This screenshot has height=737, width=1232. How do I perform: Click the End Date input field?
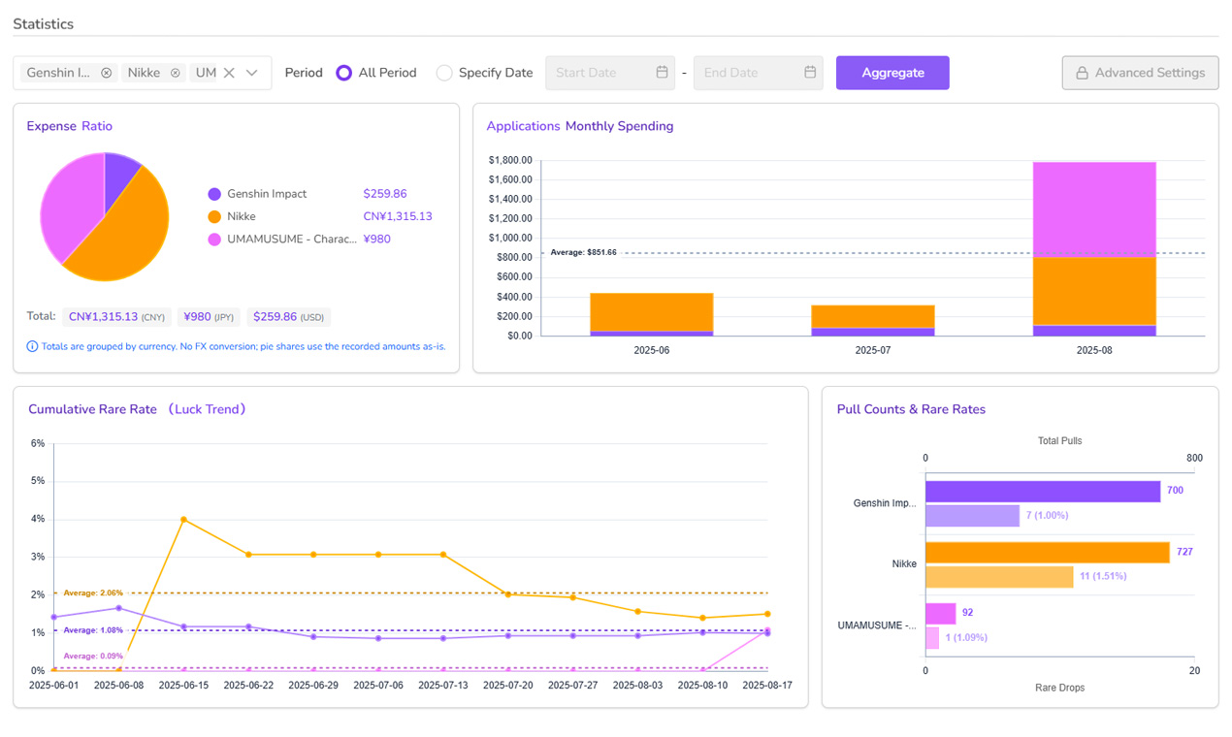[759, 73]
